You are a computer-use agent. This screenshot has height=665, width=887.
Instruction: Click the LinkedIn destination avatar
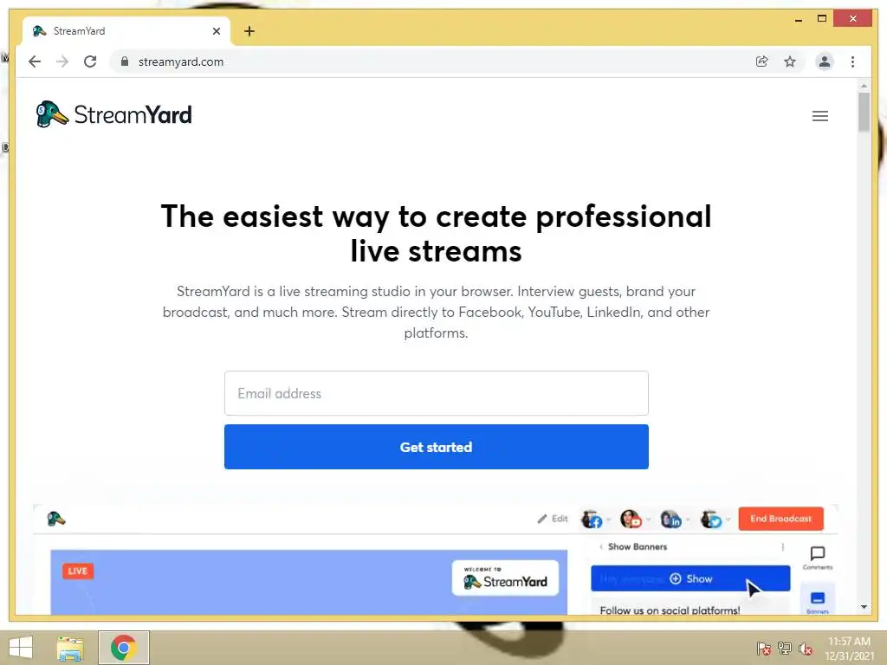[x=671, y=520]
